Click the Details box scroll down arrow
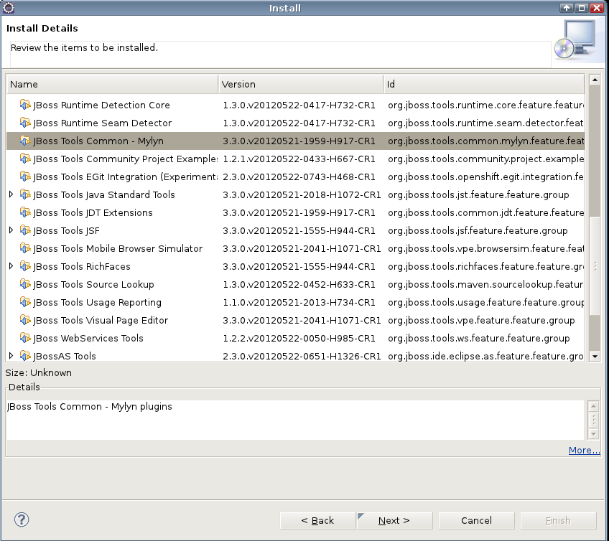This screenshot has width=609, height=541. click(593, 434)
